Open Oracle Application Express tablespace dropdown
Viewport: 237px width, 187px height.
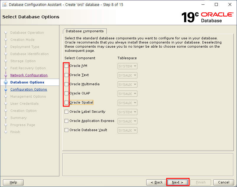pos(127,121)
